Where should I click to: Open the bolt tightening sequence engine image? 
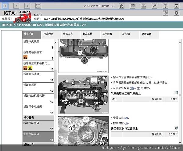tap(83, 95)
